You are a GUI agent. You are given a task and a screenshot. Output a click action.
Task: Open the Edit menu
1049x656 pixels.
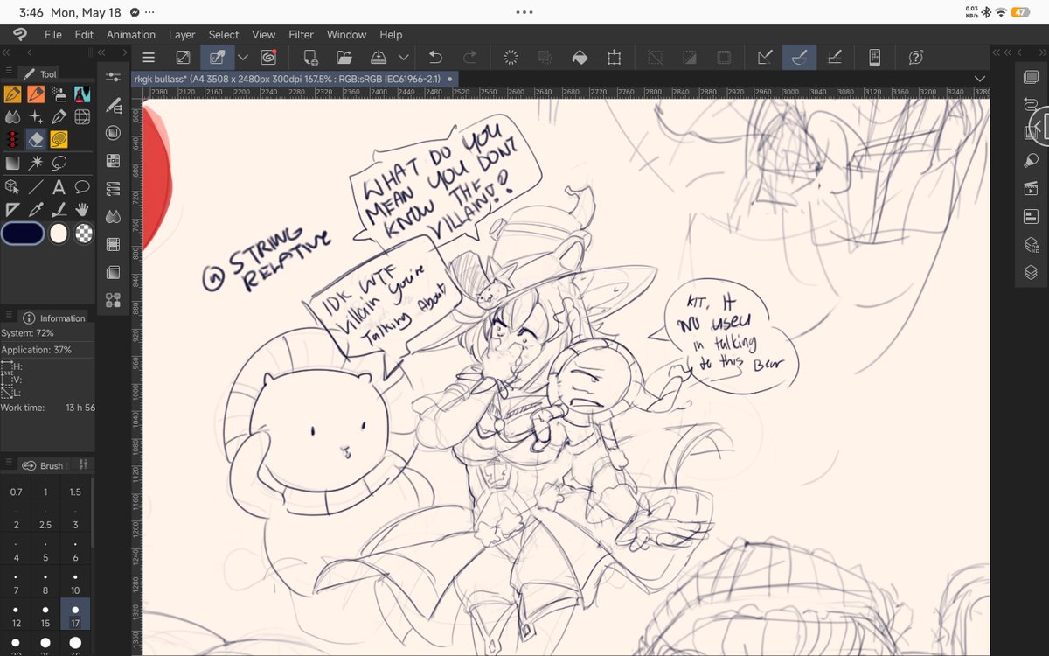[x=84, y=35]
